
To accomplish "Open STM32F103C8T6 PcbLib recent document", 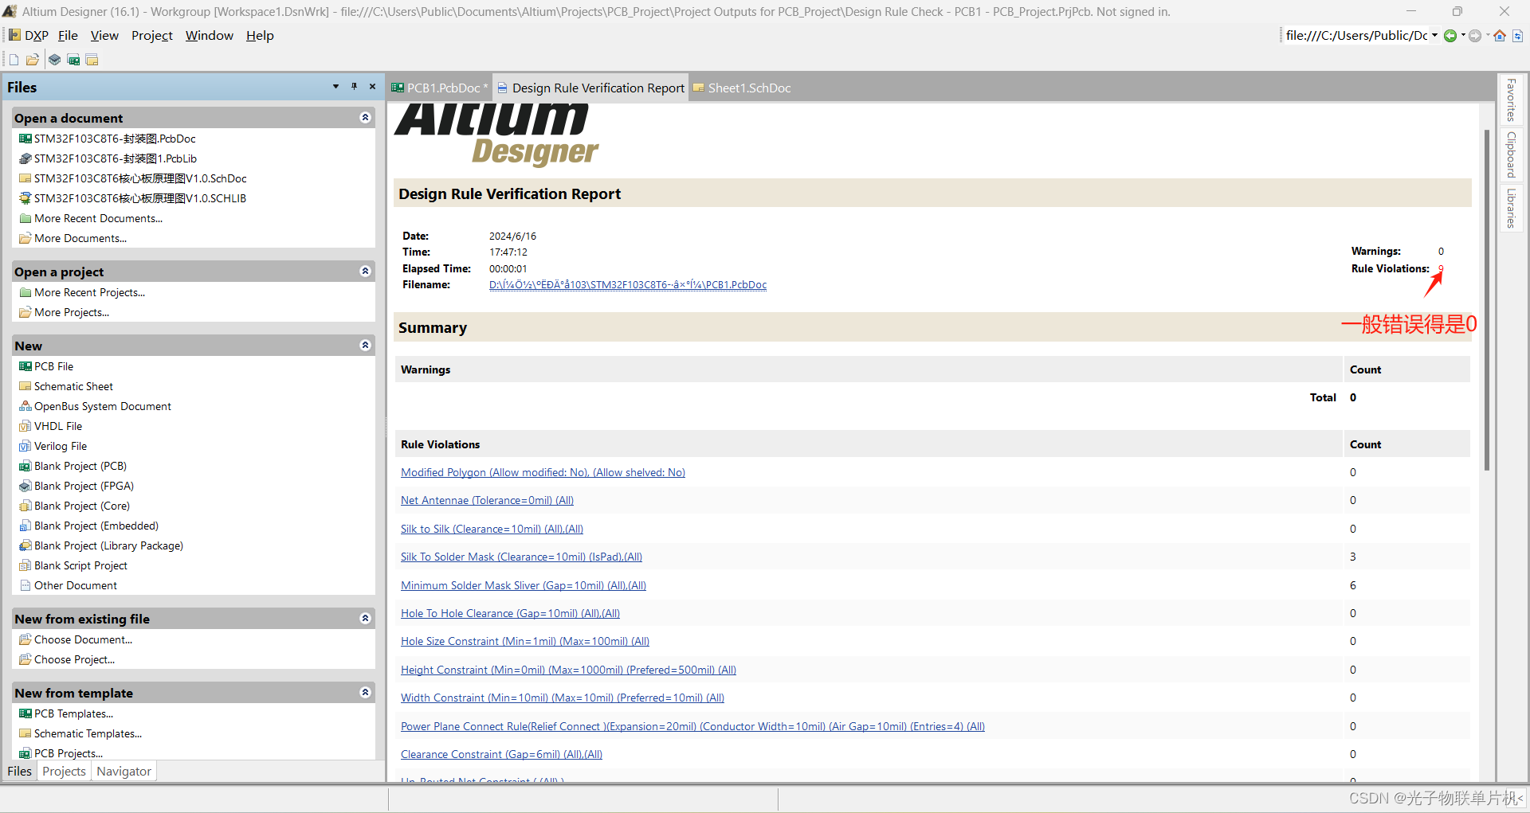I will pyautogui.click(x=116, y=158).
